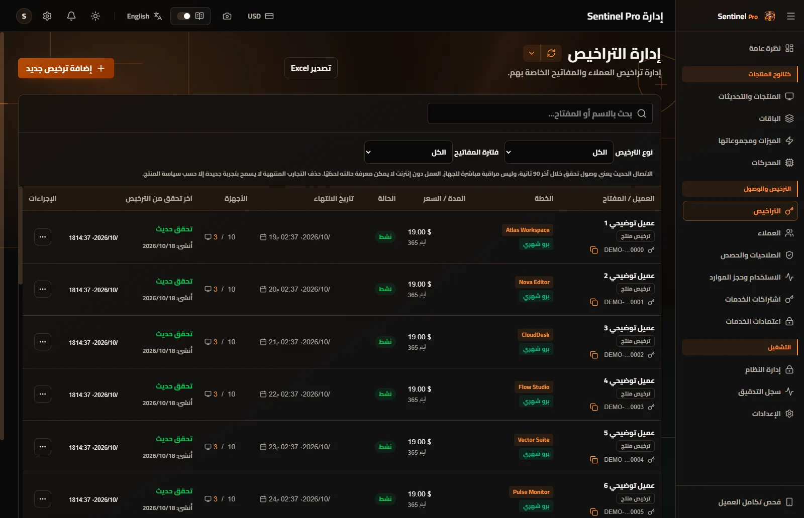Copy the license key DEMO-...0003

tap(594, 407)
